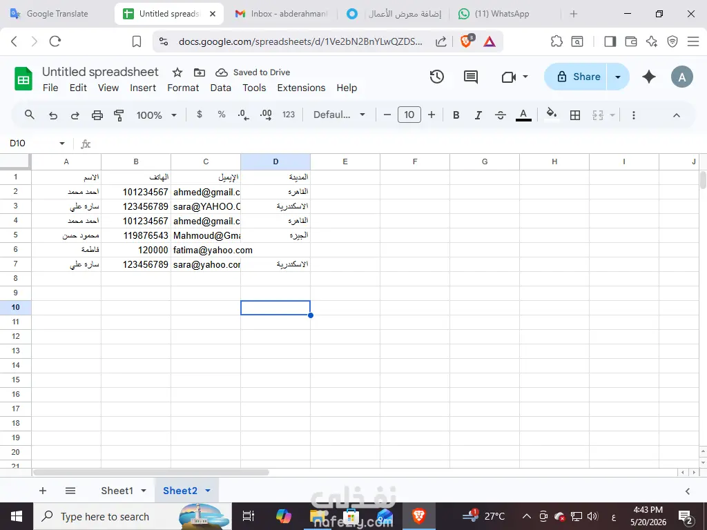
Task: Open the borders tool
Action: 575,115
